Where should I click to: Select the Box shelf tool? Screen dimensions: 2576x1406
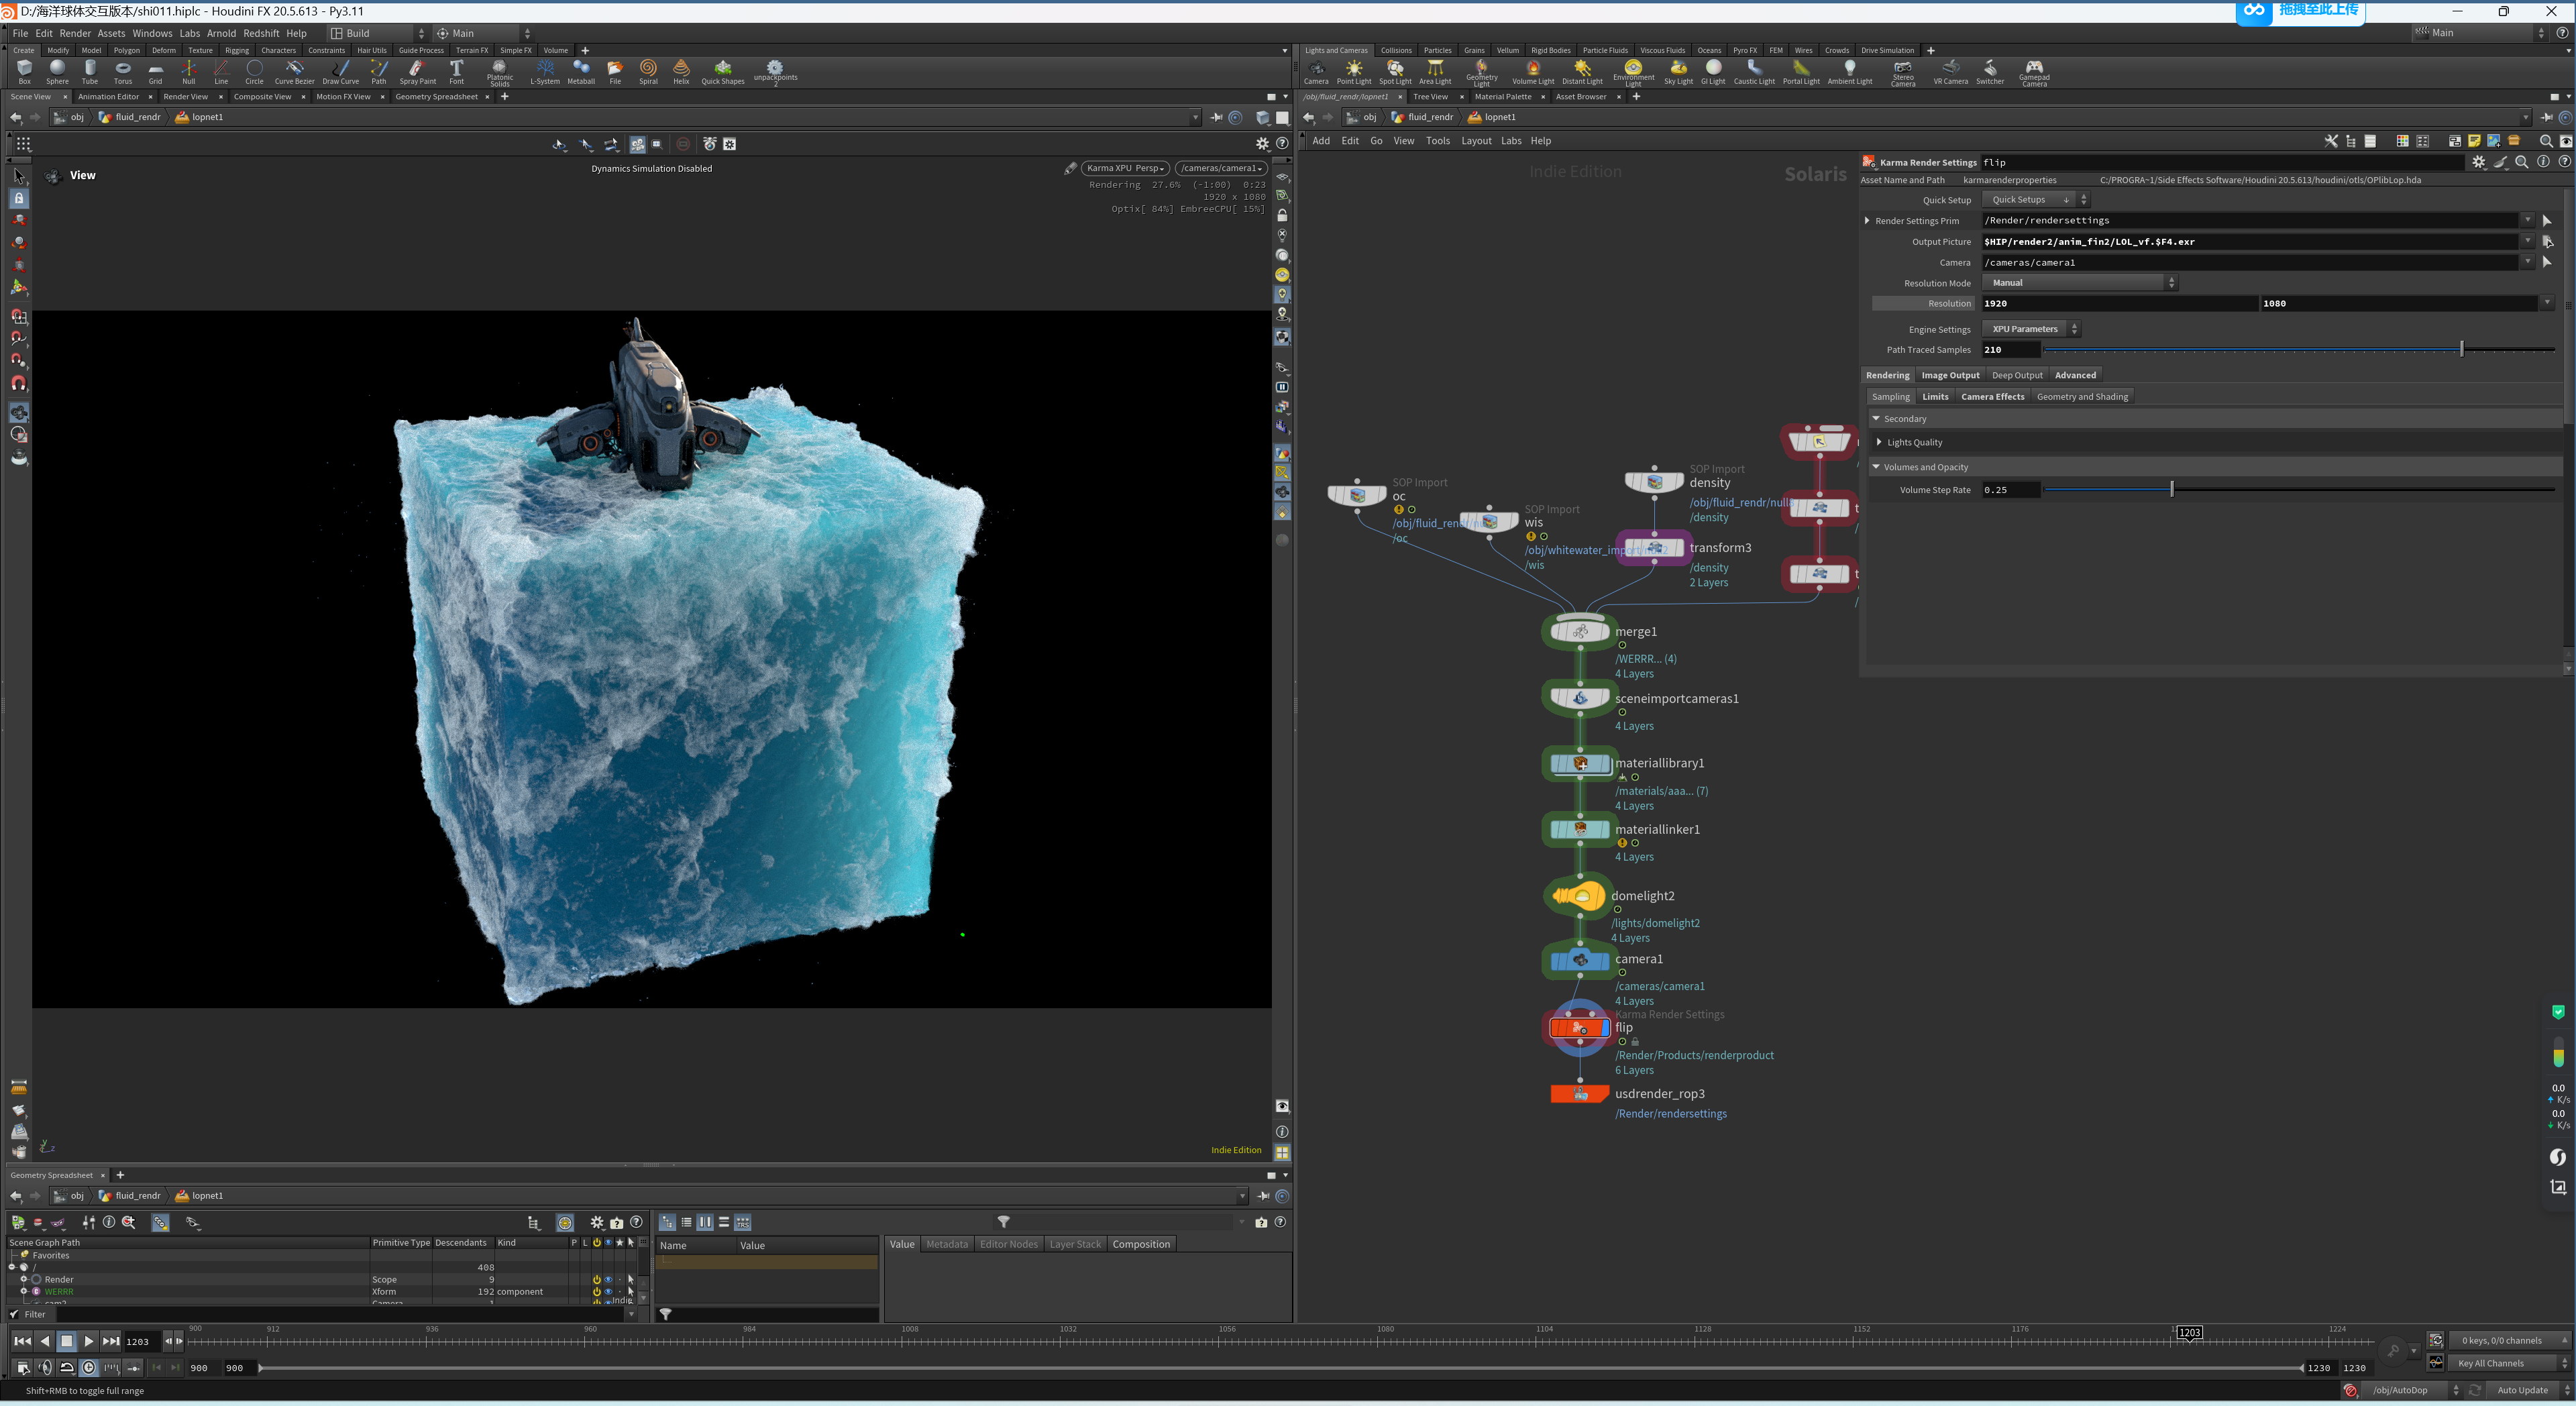coord(24,70)
